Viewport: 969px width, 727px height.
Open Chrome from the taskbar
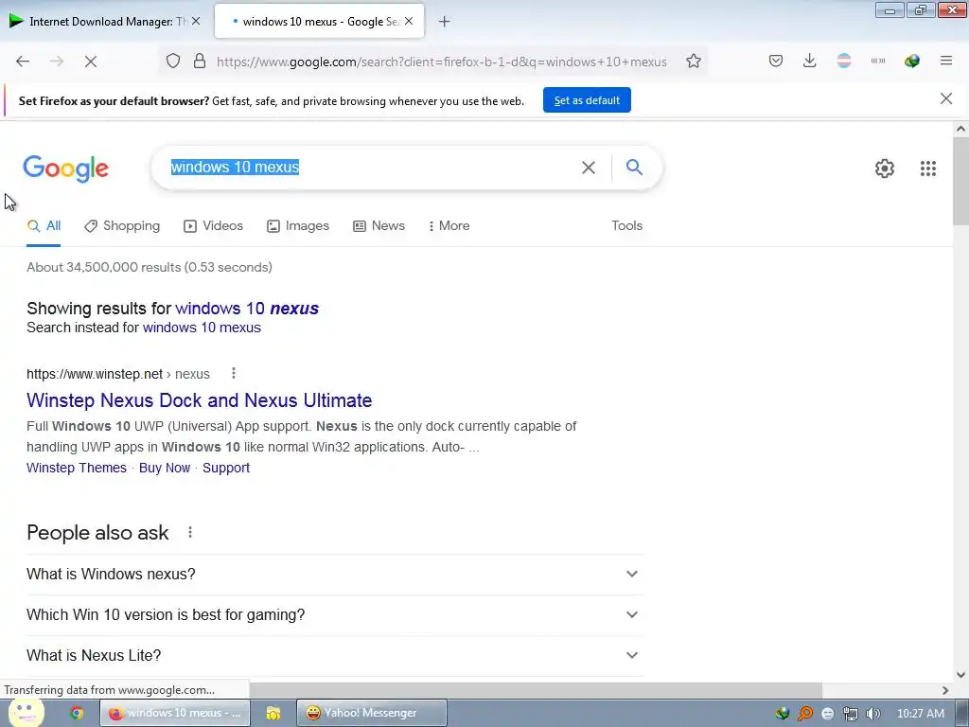(x=77, y=713)
